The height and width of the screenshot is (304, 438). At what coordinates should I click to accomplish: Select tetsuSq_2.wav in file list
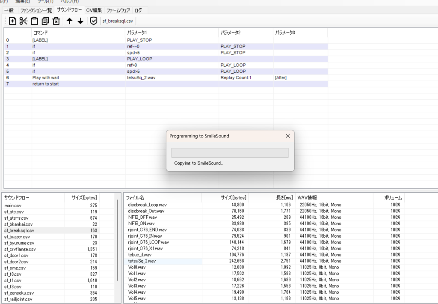(x=142, y=261)
